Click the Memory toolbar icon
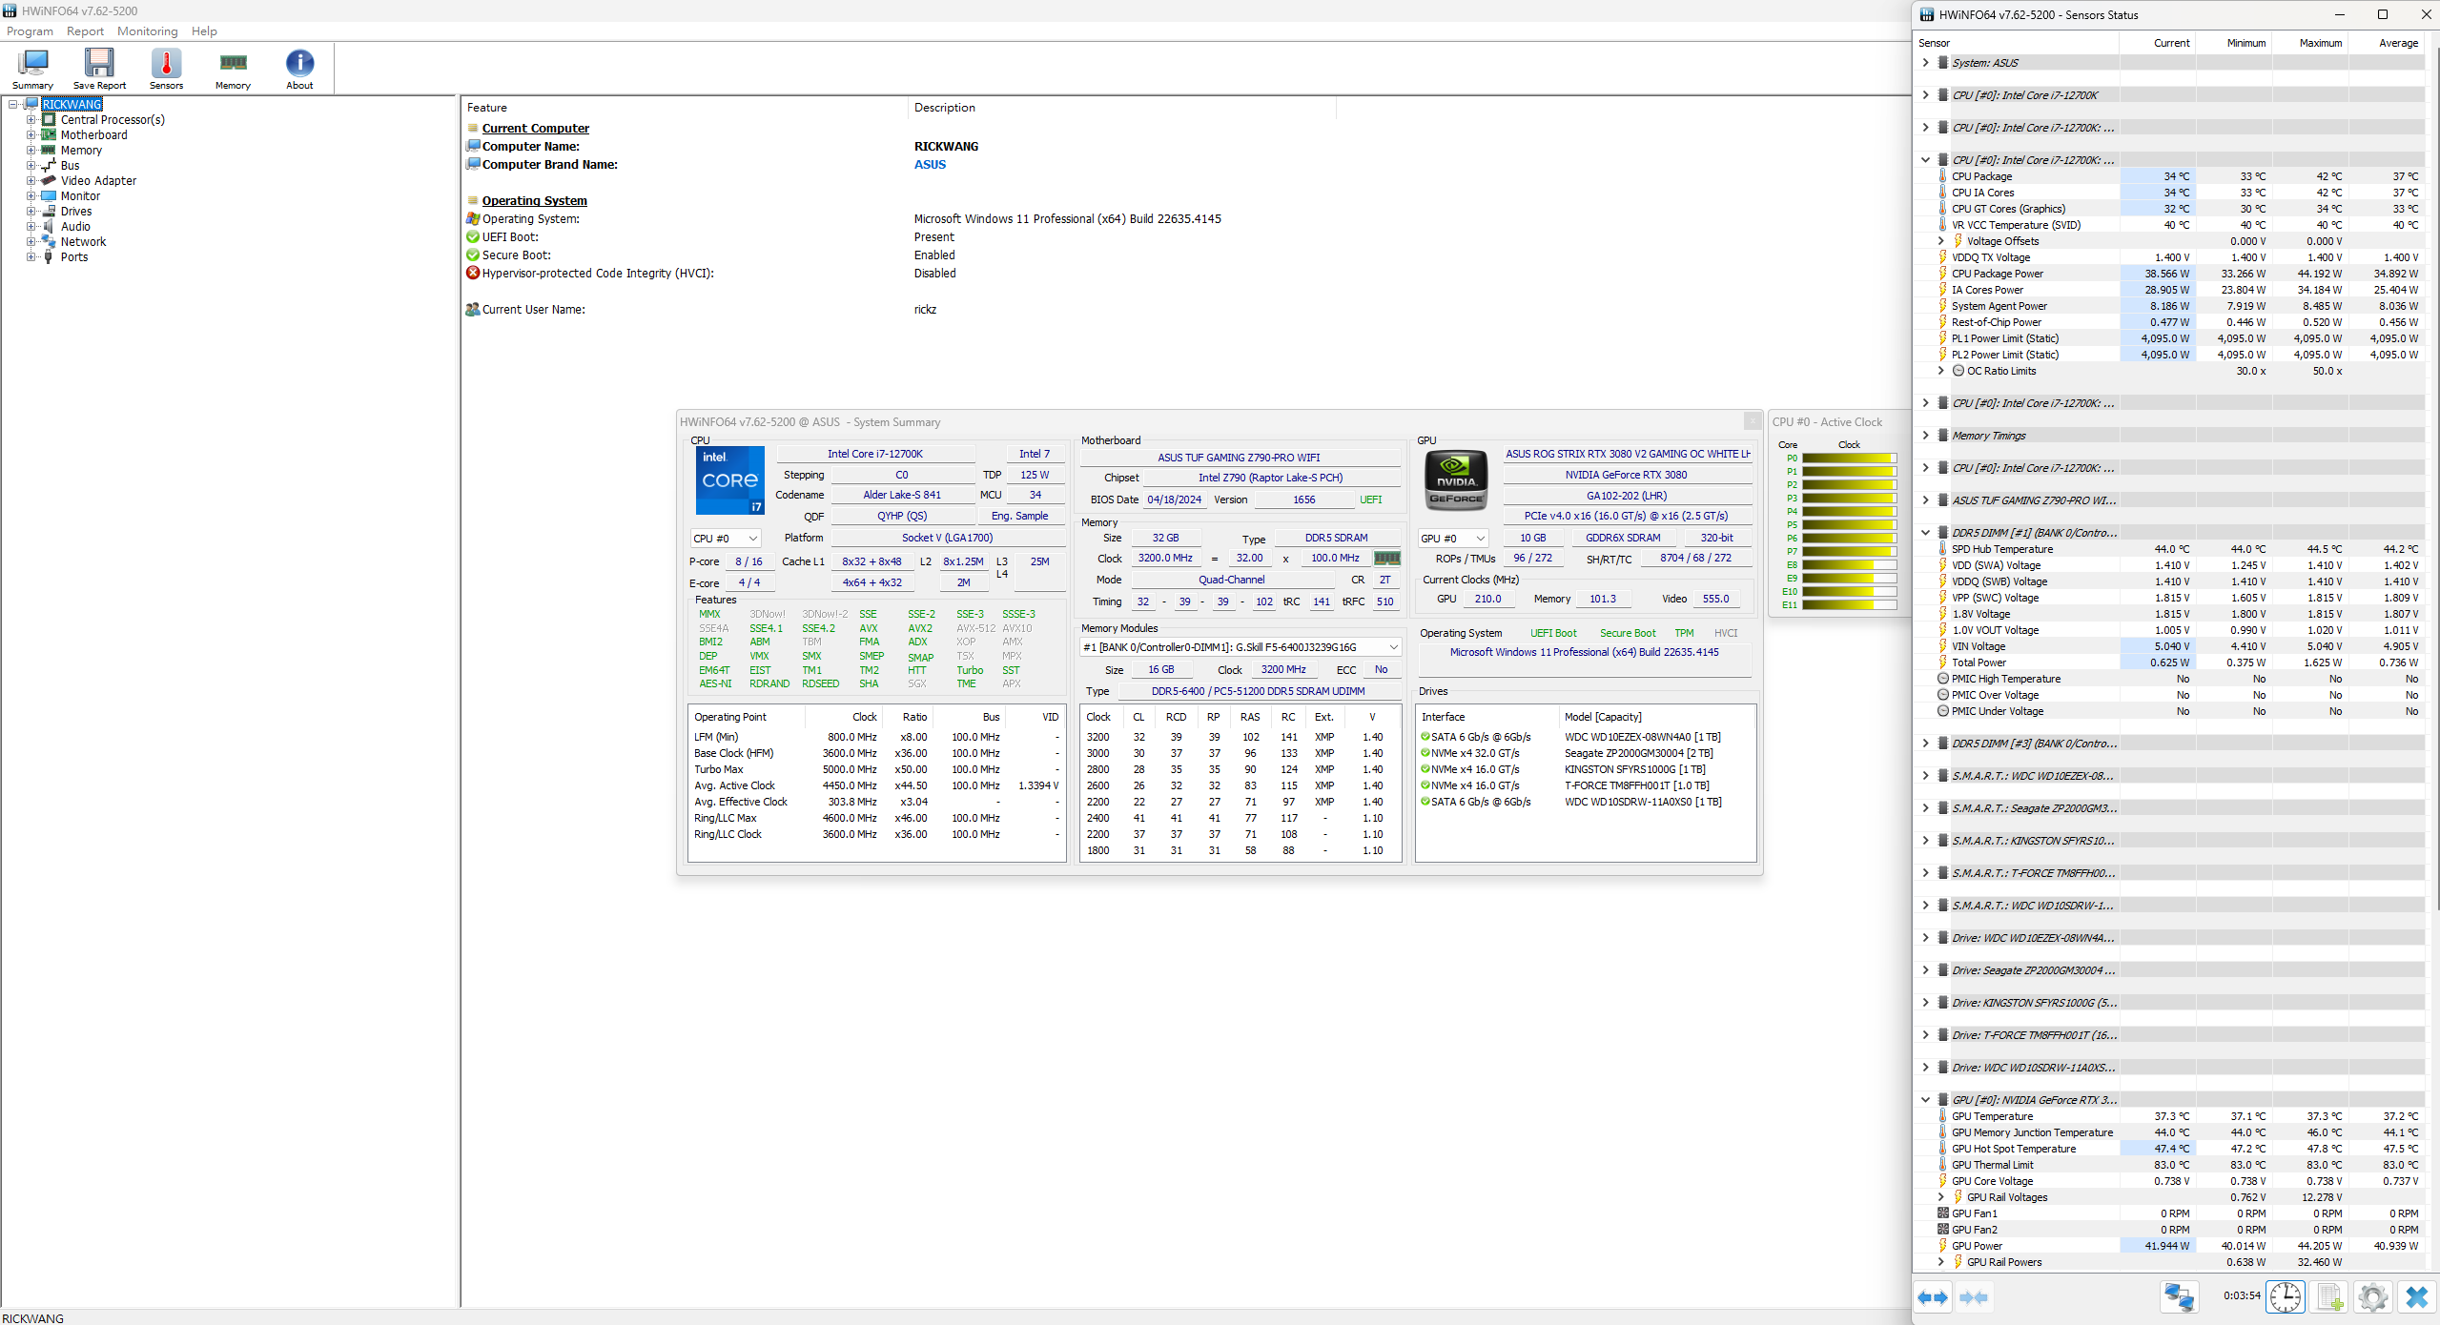The height and width of the screenshot is (1325, 2440). point(233,69)
